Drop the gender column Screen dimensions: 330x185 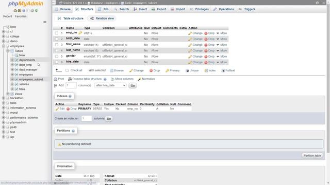pos(209,57)
